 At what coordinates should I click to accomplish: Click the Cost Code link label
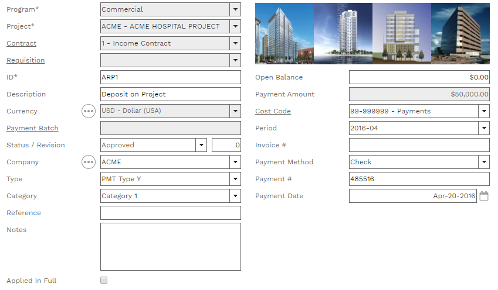pos(273,111)
